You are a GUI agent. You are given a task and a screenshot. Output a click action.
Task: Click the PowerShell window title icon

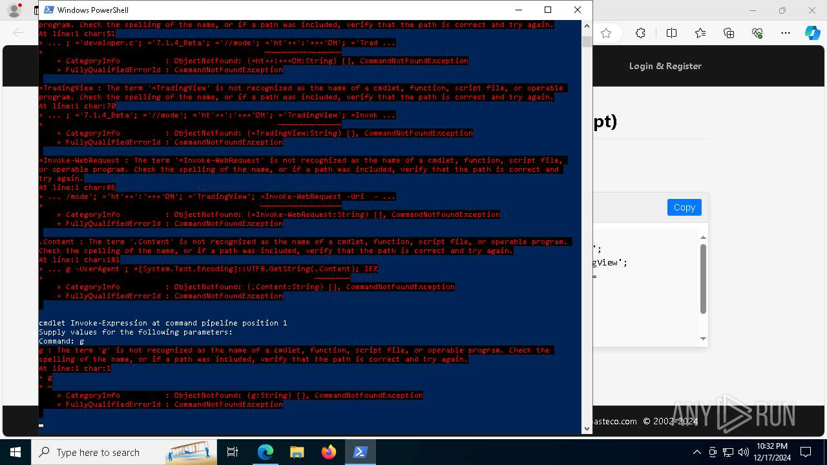pyautogui.click(x=48, y=10)
